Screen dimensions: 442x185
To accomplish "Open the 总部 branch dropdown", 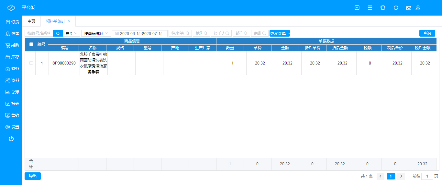I will (x=72, y=33).
